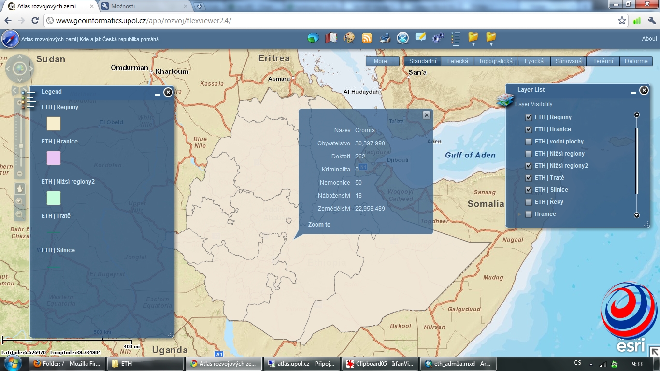Screen dimensions: 660x371
Task: Switch basemap to Standartní
Action: click(422, 61)
